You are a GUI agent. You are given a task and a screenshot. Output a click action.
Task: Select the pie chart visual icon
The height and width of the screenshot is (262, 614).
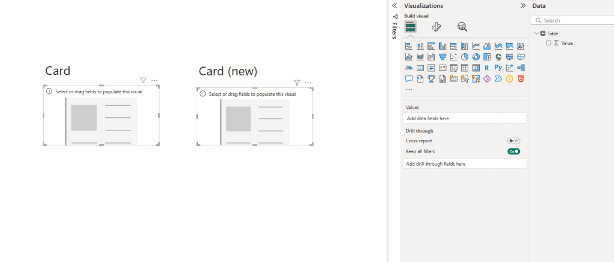point(465,57)
